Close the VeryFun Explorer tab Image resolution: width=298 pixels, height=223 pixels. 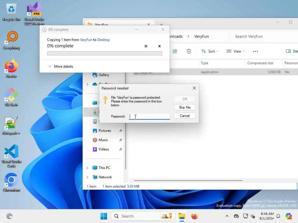click(x=149, y=24)
